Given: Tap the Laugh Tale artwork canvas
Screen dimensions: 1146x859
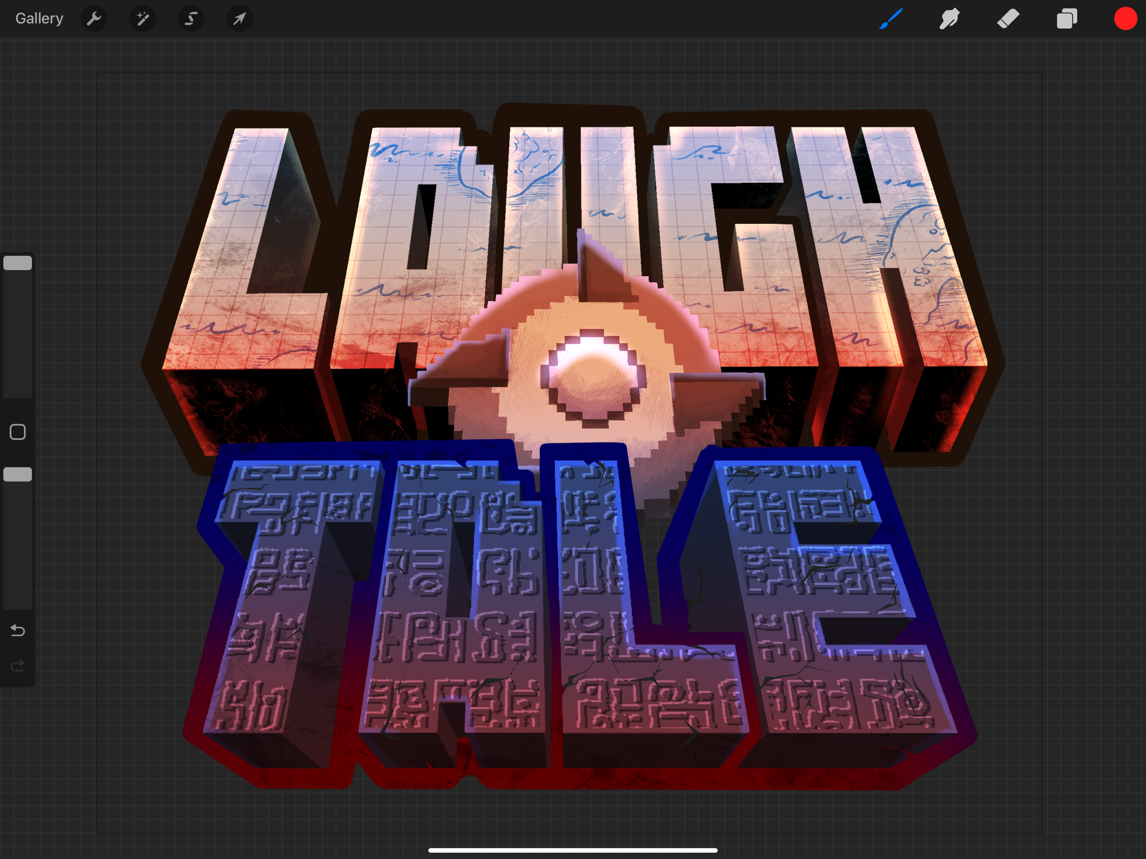Looking at the screenshot, I should pyautogui.click(x=569, y=452).
